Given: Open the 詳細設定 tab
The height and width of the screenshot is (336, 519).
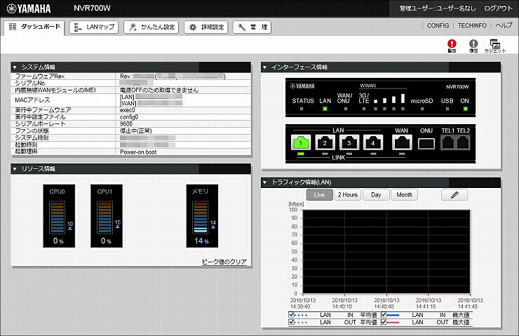Looking at the screenshot, I should point(206,27).
